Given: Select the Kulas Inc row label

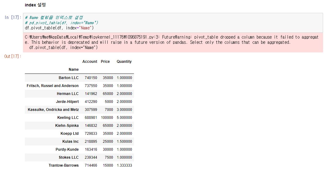Looking at the screenshot, I should point(71,141).
